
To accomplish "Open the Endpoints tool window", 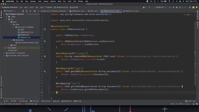I will pos(67,101).
